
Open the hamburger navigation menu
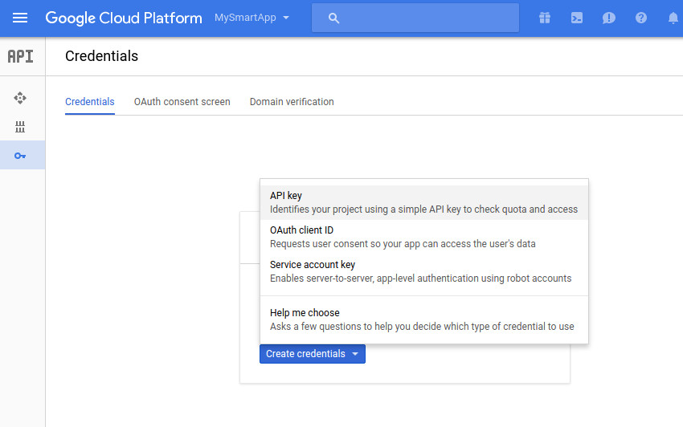(20, 18)
